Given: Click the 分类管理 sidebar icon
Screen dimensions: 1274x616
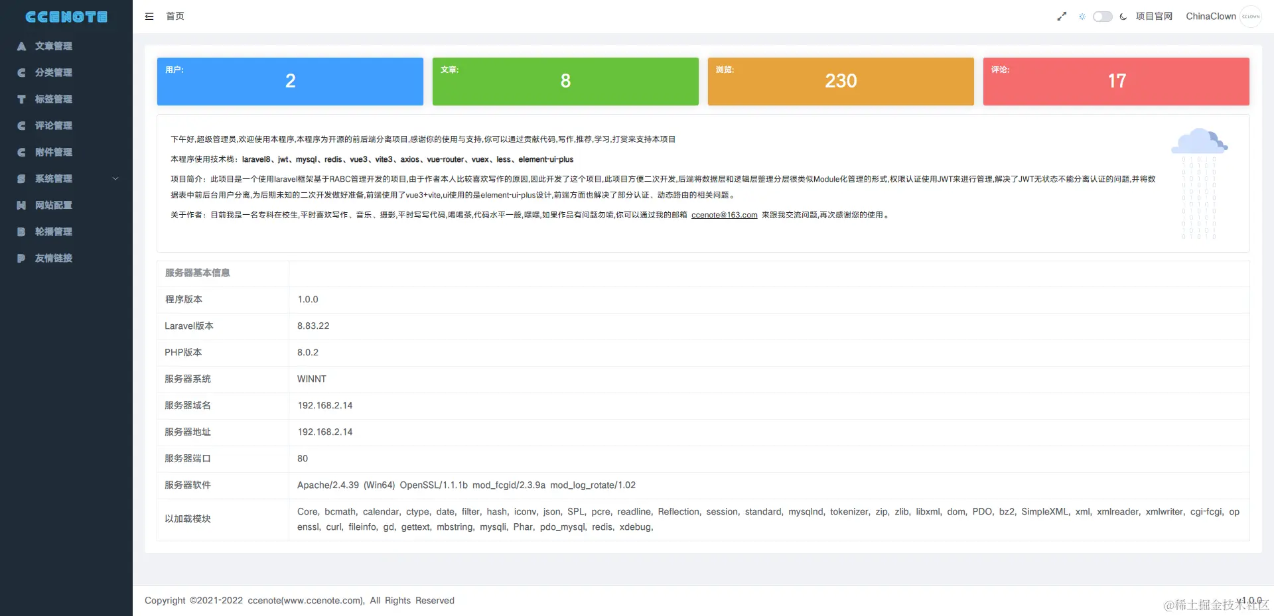Looking at the screenshot, I should click(21, 72).
